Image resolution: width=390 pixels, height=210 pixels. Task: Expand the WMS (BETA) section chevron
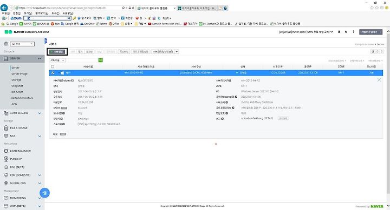[40, 206]
